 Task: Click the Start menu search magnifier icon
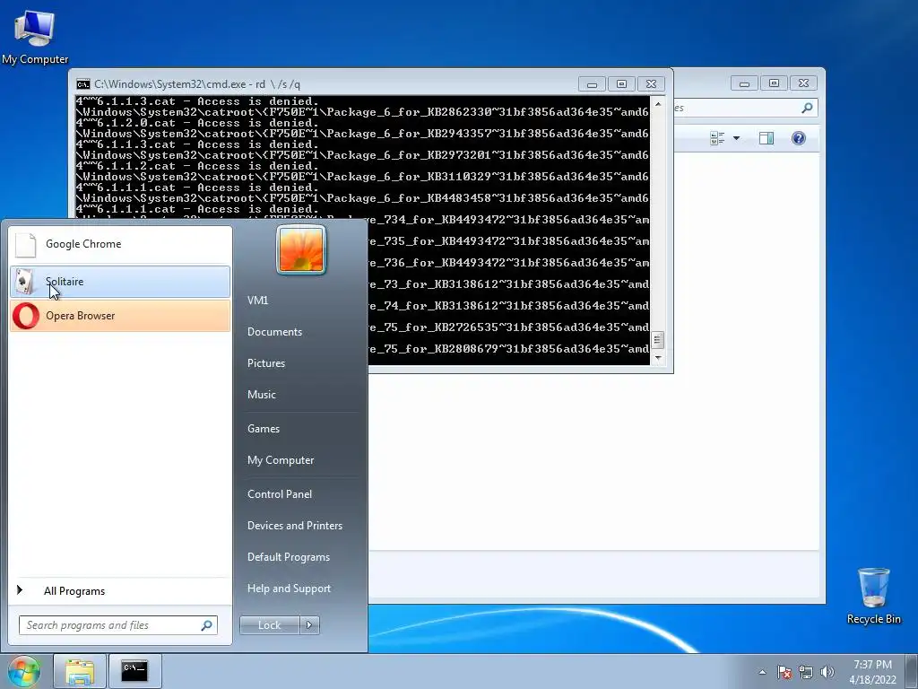click(207, 625)
